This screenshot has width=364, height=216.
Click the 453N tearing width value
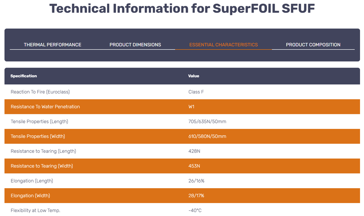194,166
